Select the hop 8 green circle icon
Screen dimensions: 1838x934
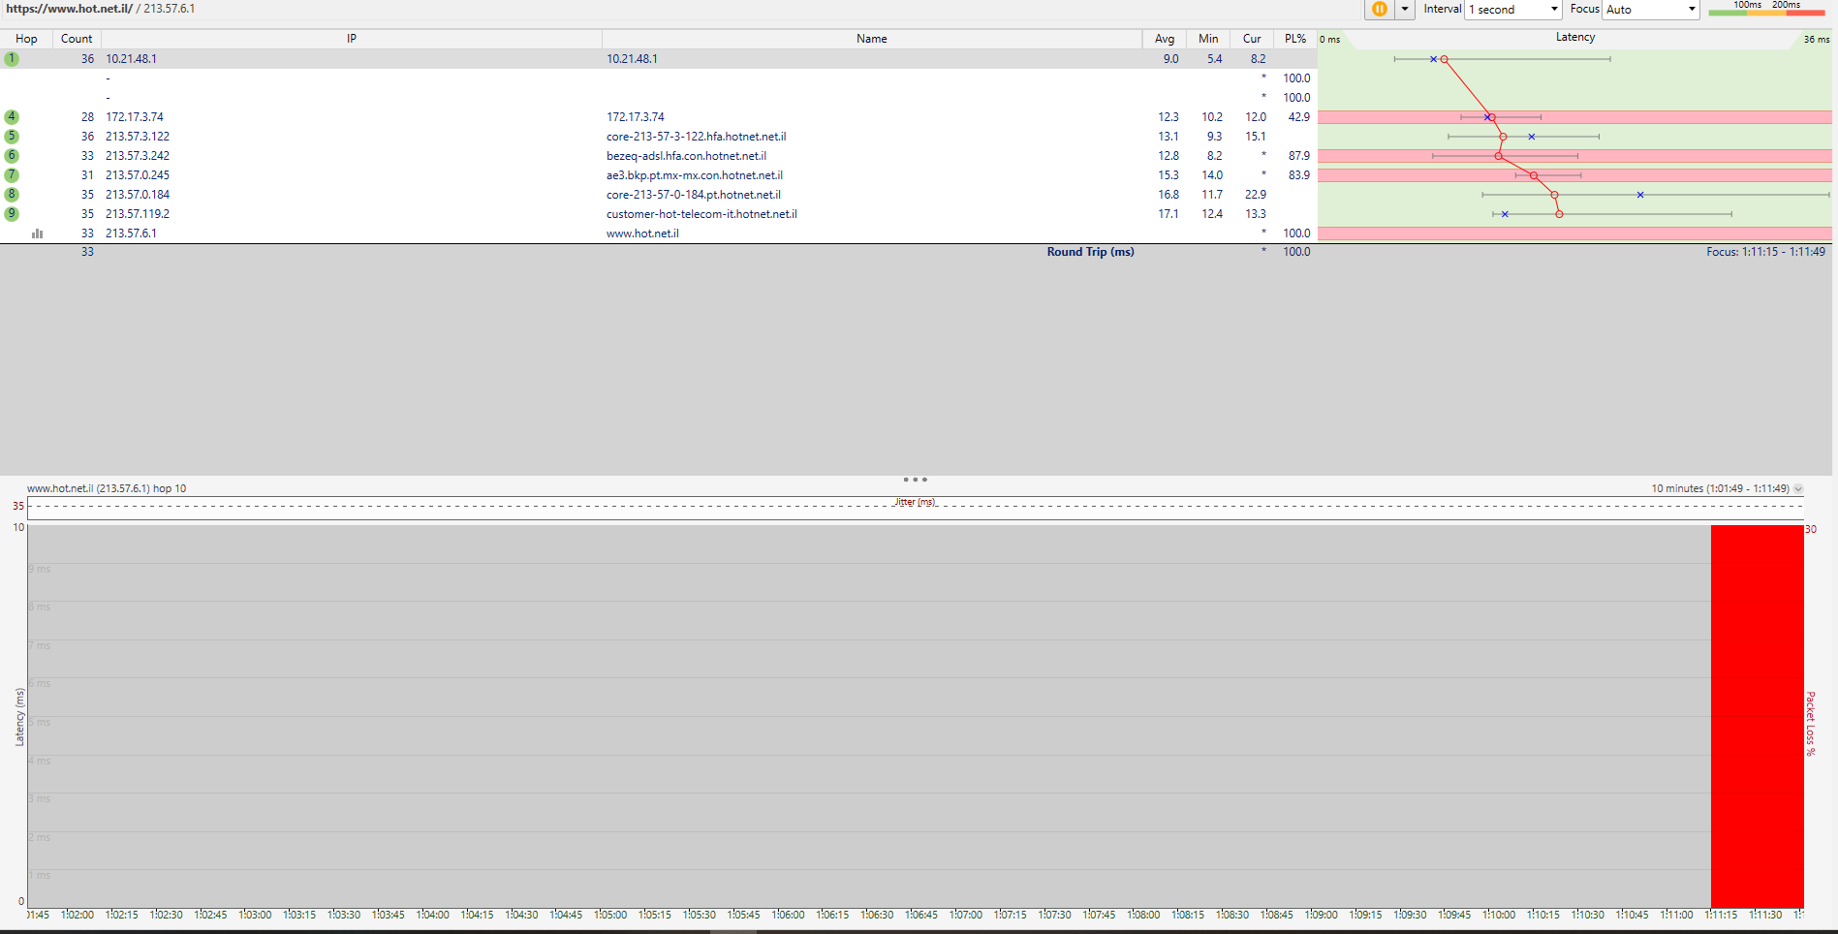coord(12,195)
